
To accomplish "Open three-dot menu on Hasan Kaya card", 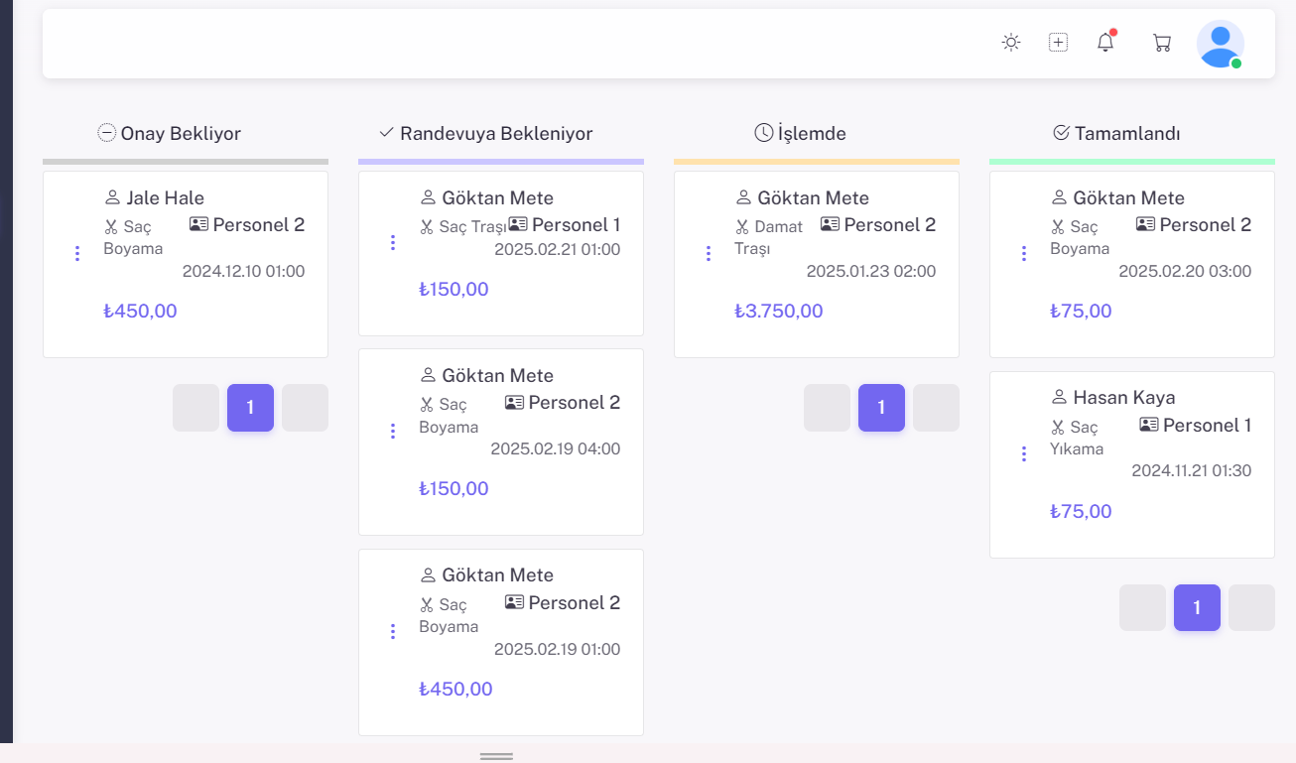I will pos(1024,453).
